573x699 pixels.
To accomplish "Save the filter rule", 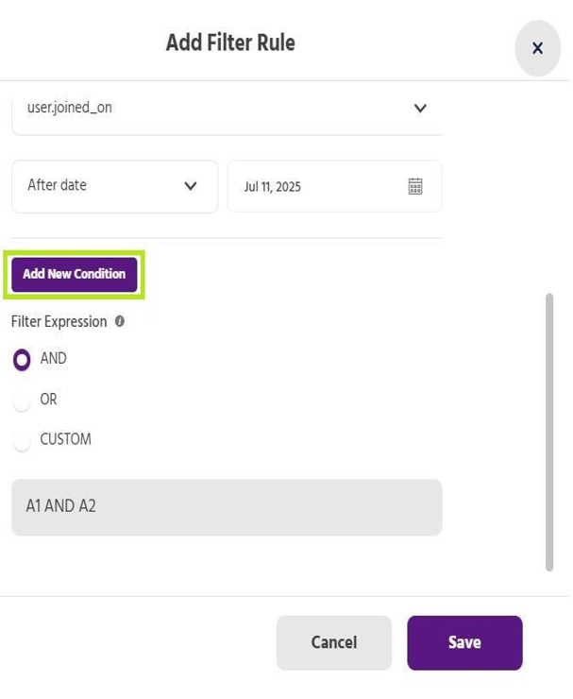I will pos(464,642).
